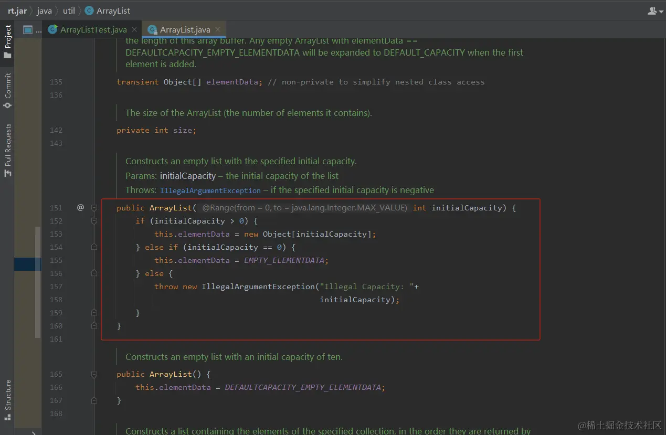Open the Structure tool window
The image size is (666, 435).
click(7, 400)
